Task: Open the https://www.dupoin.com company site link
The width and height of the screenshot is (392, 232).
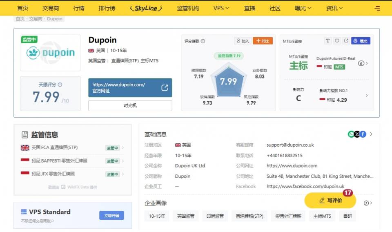Action: click(292, 166)
